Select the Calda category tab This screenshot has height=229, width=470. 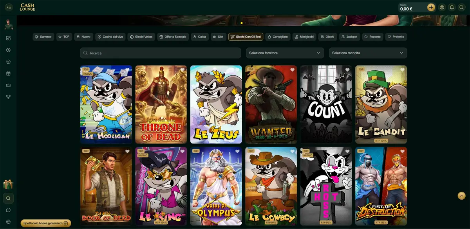(199, 37)
